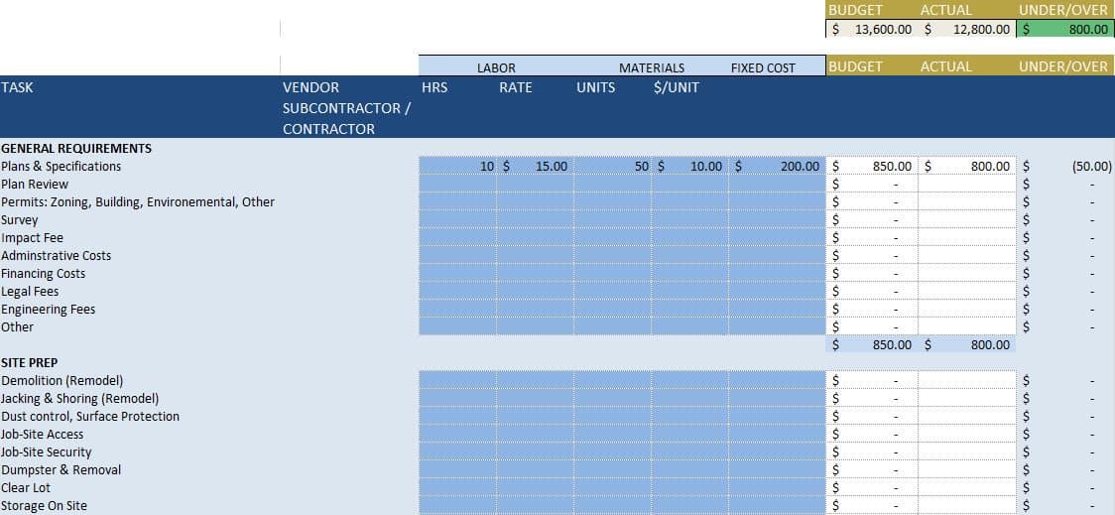
Task: Select the Demolition (Remodel) task label
Action: pos(62,381)
